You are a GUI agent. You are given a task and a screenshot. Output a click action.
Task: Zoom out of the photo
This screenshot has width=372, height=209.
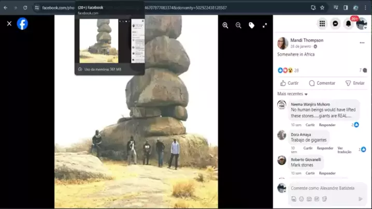(x=238, y=25)
